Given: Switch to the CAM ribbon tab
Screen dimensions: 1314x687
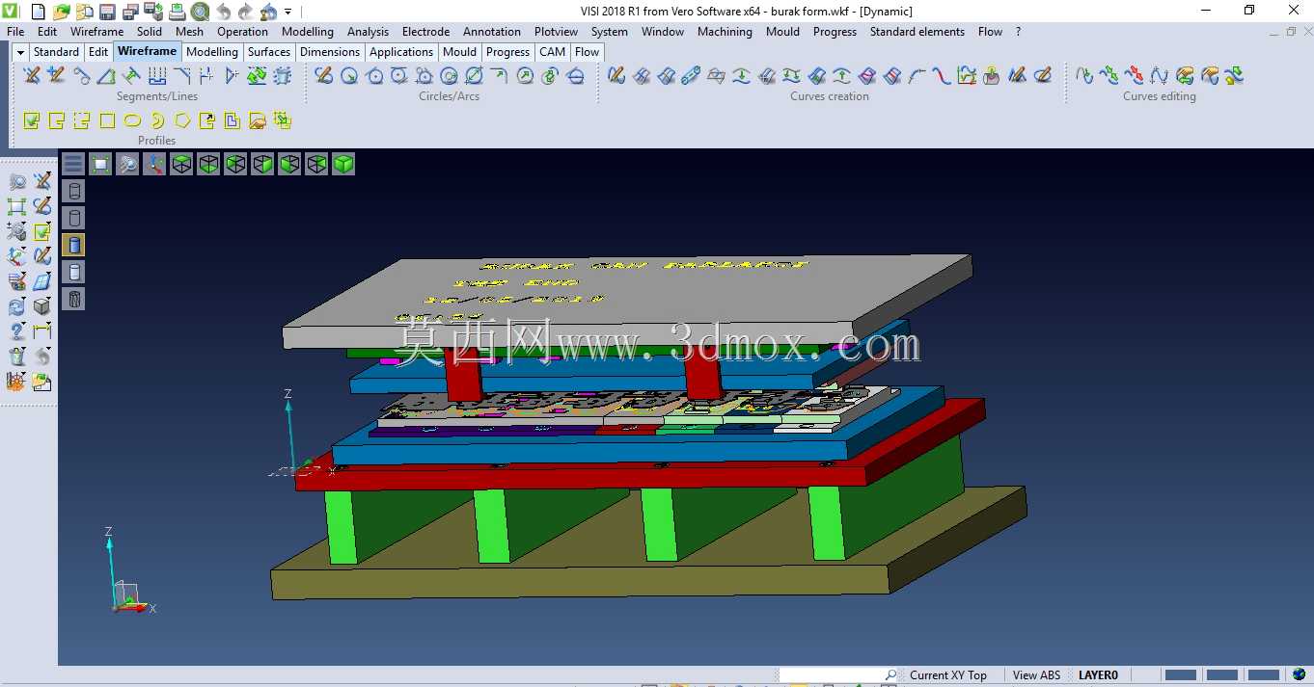Looking at the screenshot, I should tap(552, 52).
